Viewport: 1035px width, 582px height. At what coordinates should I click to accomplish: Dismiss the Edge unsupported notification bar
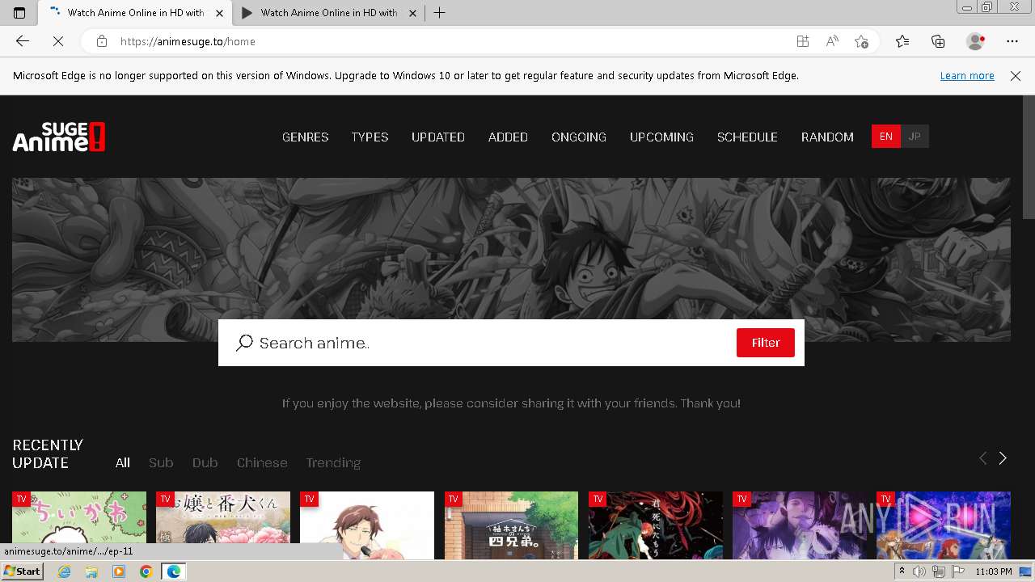1016,76
